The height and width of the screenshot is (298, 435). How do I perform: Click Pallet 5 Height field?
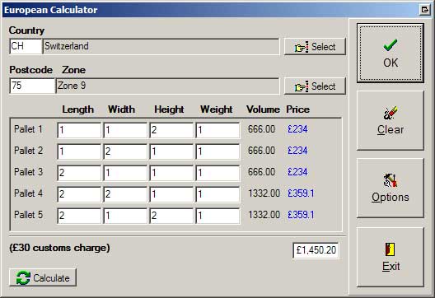click(171, 216)
